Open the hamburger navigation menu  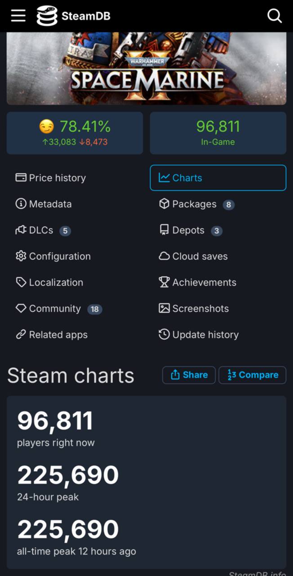[x=18, y=16]
